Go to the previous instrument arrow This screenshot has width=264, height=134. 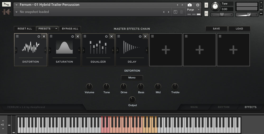point(177,5)
